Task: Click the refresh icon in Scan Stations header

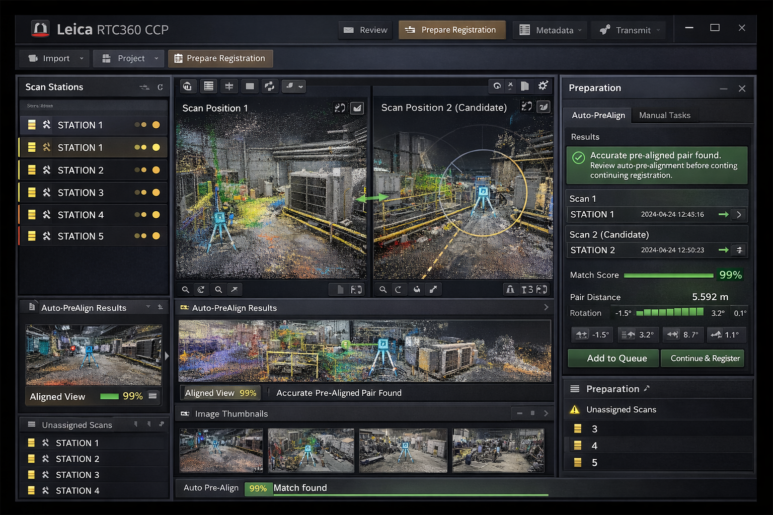Action: 160,88
